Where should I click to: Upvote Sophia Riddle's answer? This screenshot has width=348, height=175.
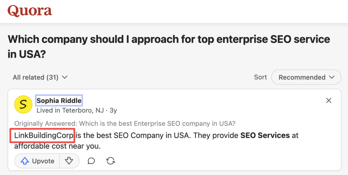37,161
